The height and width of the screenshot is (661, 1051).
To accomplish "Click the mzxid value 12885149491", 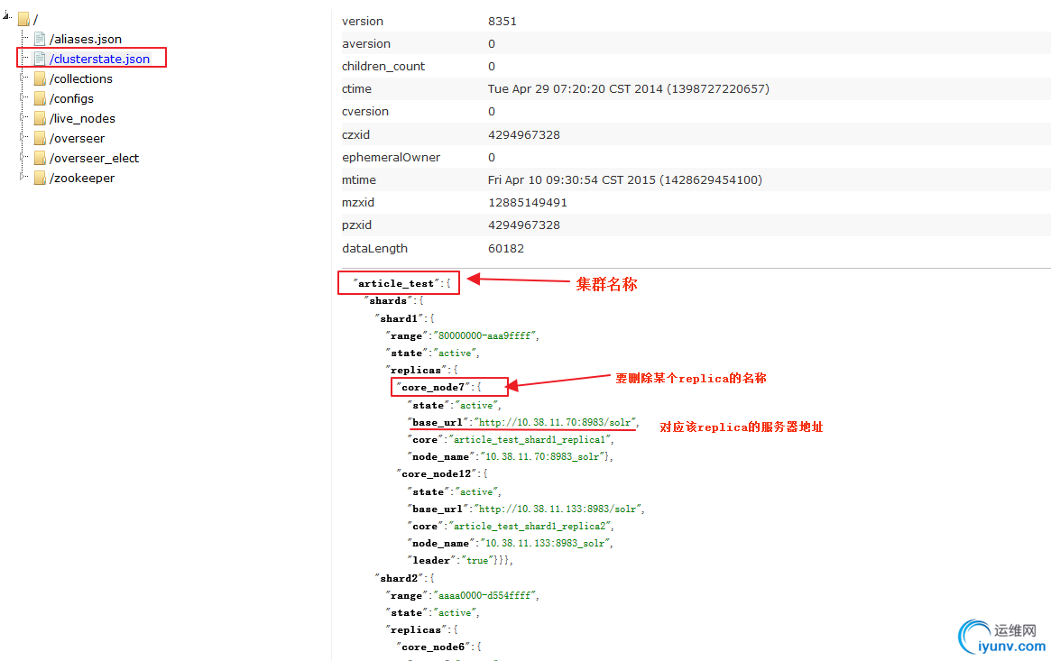I will 528,202.
